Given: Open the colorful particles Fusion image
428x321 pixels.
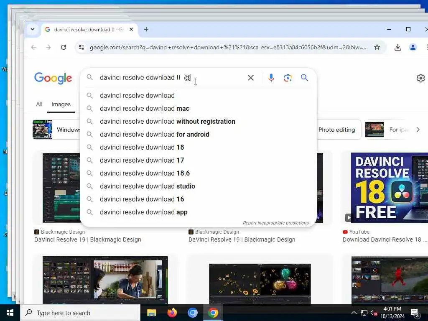Looking at the screenshot, I should [260, 283].
